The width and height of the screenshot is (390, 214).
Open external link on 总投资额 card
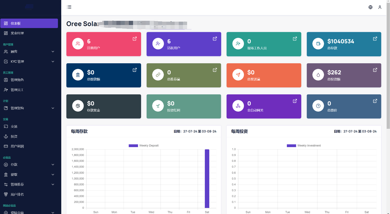(375, 70)
